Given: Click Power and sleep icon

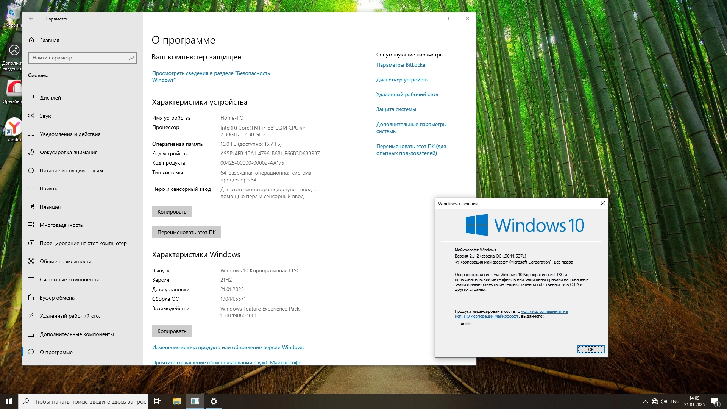Looking at the screenshot, I should [31, 170].
